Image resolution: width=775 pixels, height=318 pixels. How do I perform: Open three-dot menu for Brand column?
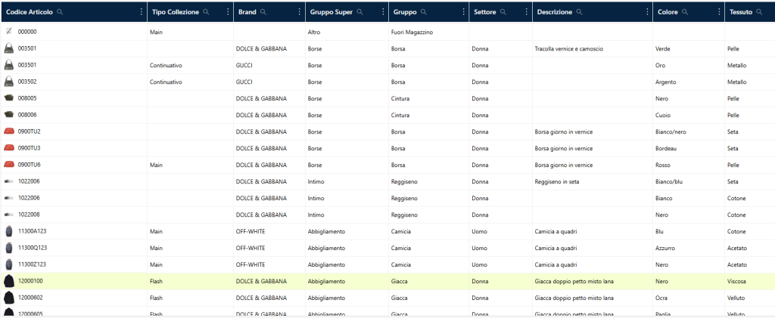point(300,12)
